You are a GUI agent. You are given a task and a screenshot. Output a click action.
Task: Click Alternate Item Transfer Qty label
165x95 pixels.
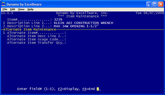click(x=36, y=43)
